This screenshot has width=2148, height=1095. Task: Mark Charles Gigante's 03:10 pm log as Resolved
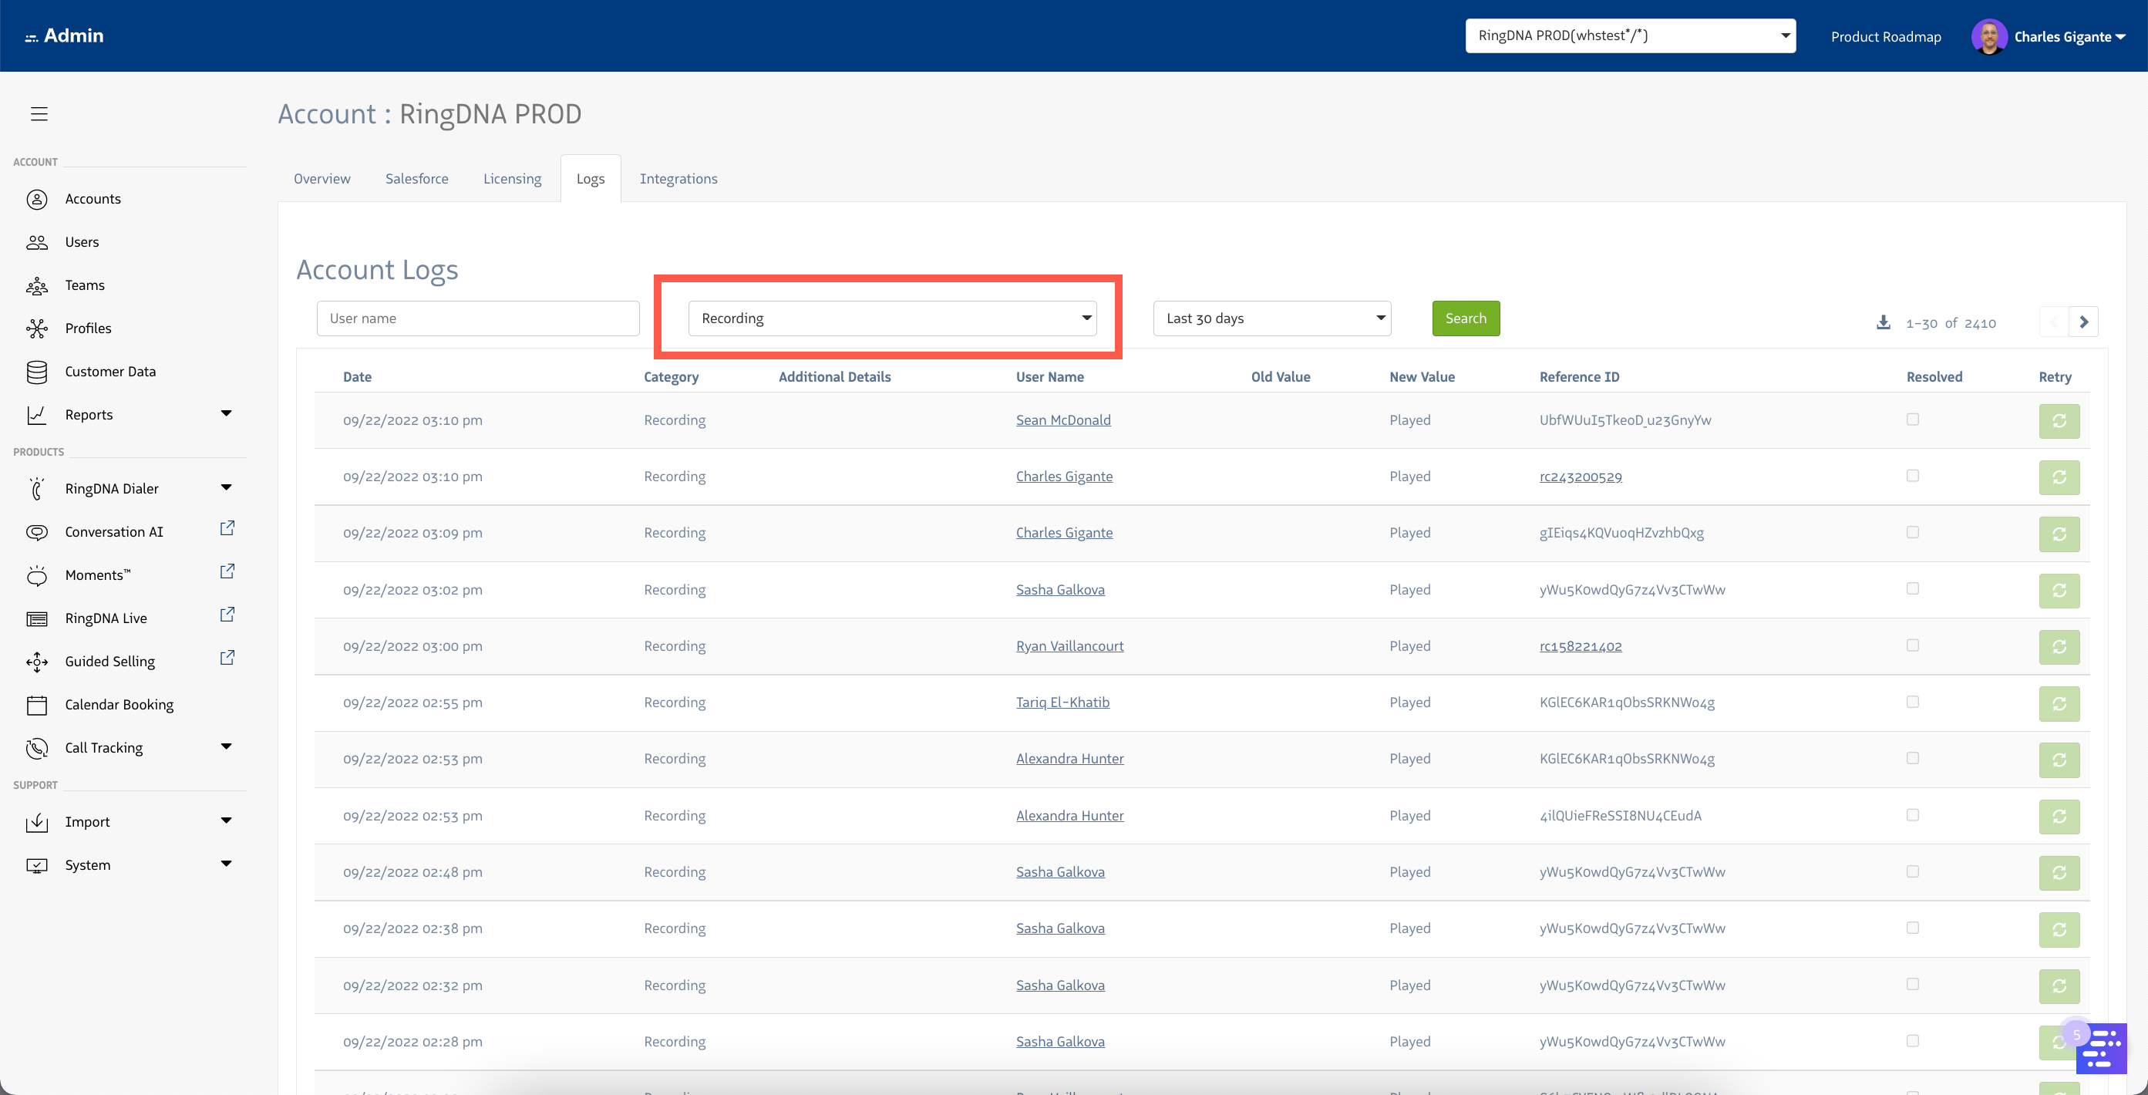coord(1912,477)
